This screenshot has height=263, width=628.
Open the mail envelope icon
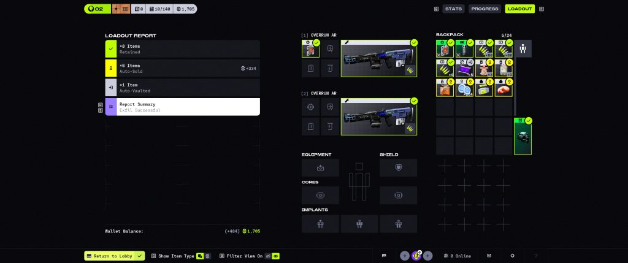pyautogui.click(x=489, y=256)
